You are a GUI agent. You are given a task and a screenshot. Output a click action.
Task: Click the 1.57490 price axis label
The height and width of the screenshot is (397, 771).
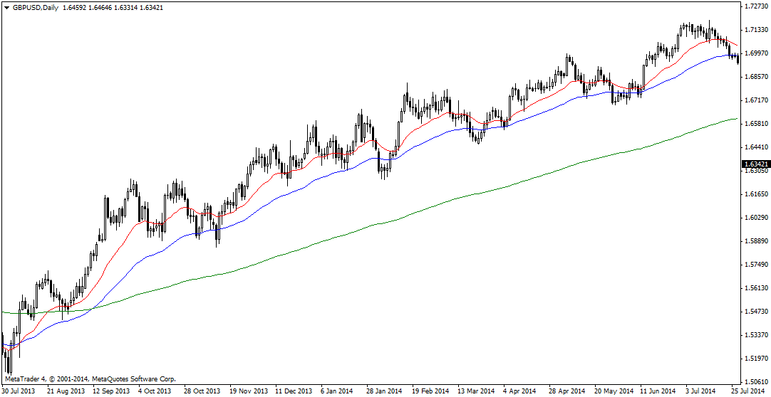click(x=756, y=265)
